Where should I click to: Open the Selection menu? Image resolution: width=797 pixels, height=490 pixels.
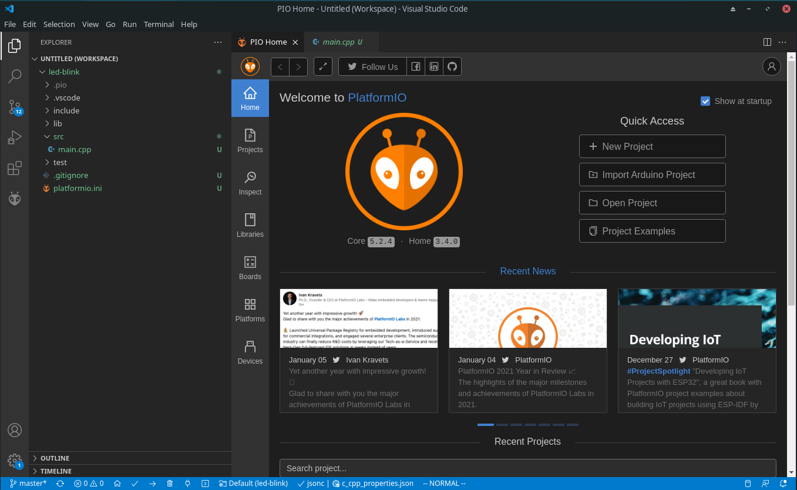click(59, 24)
